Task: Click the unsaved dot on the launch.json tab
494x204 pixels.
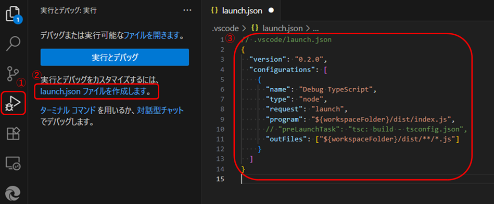Action: [x=271, y=10]
